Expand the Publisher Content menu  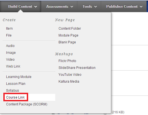pyautogui.click(x=124, y=7)
